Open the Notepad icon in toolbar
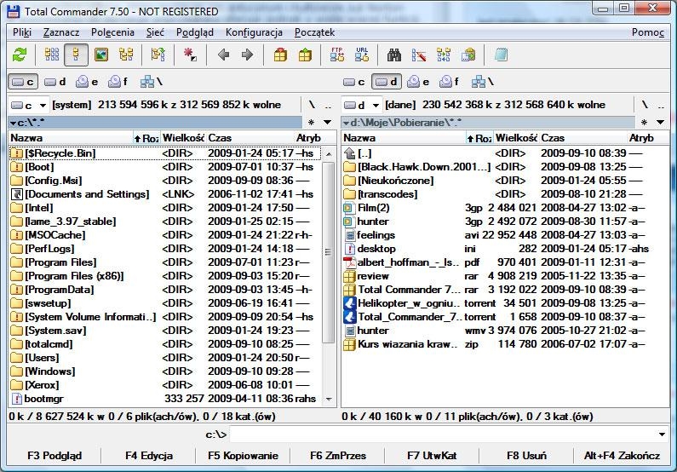Viewport: 677px width, 472px height. click(x=501, y=55)
